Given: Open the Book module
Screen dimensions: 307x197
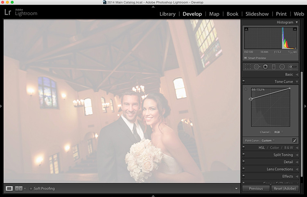Looking at the screenshot, I should tap(233, 14).
